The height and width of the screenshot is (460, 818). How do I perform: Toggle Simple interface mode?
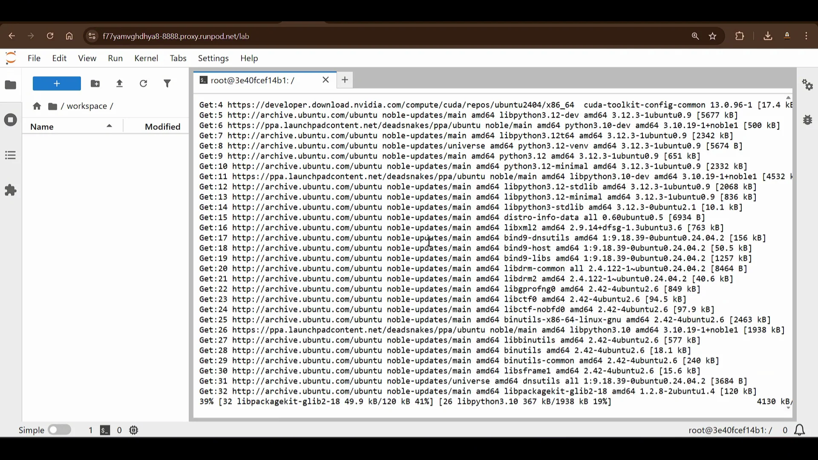pos(59,430)
